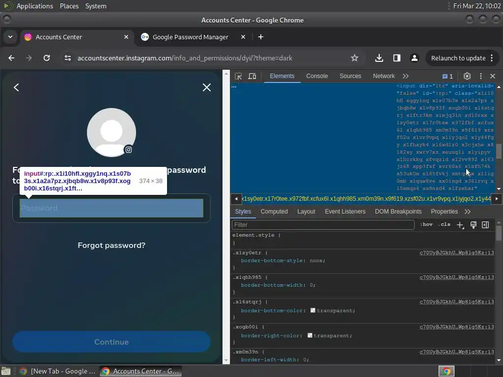503x377 pixels.
Task: Open DevTools customize three-dot menu
Action: point(480,76)
